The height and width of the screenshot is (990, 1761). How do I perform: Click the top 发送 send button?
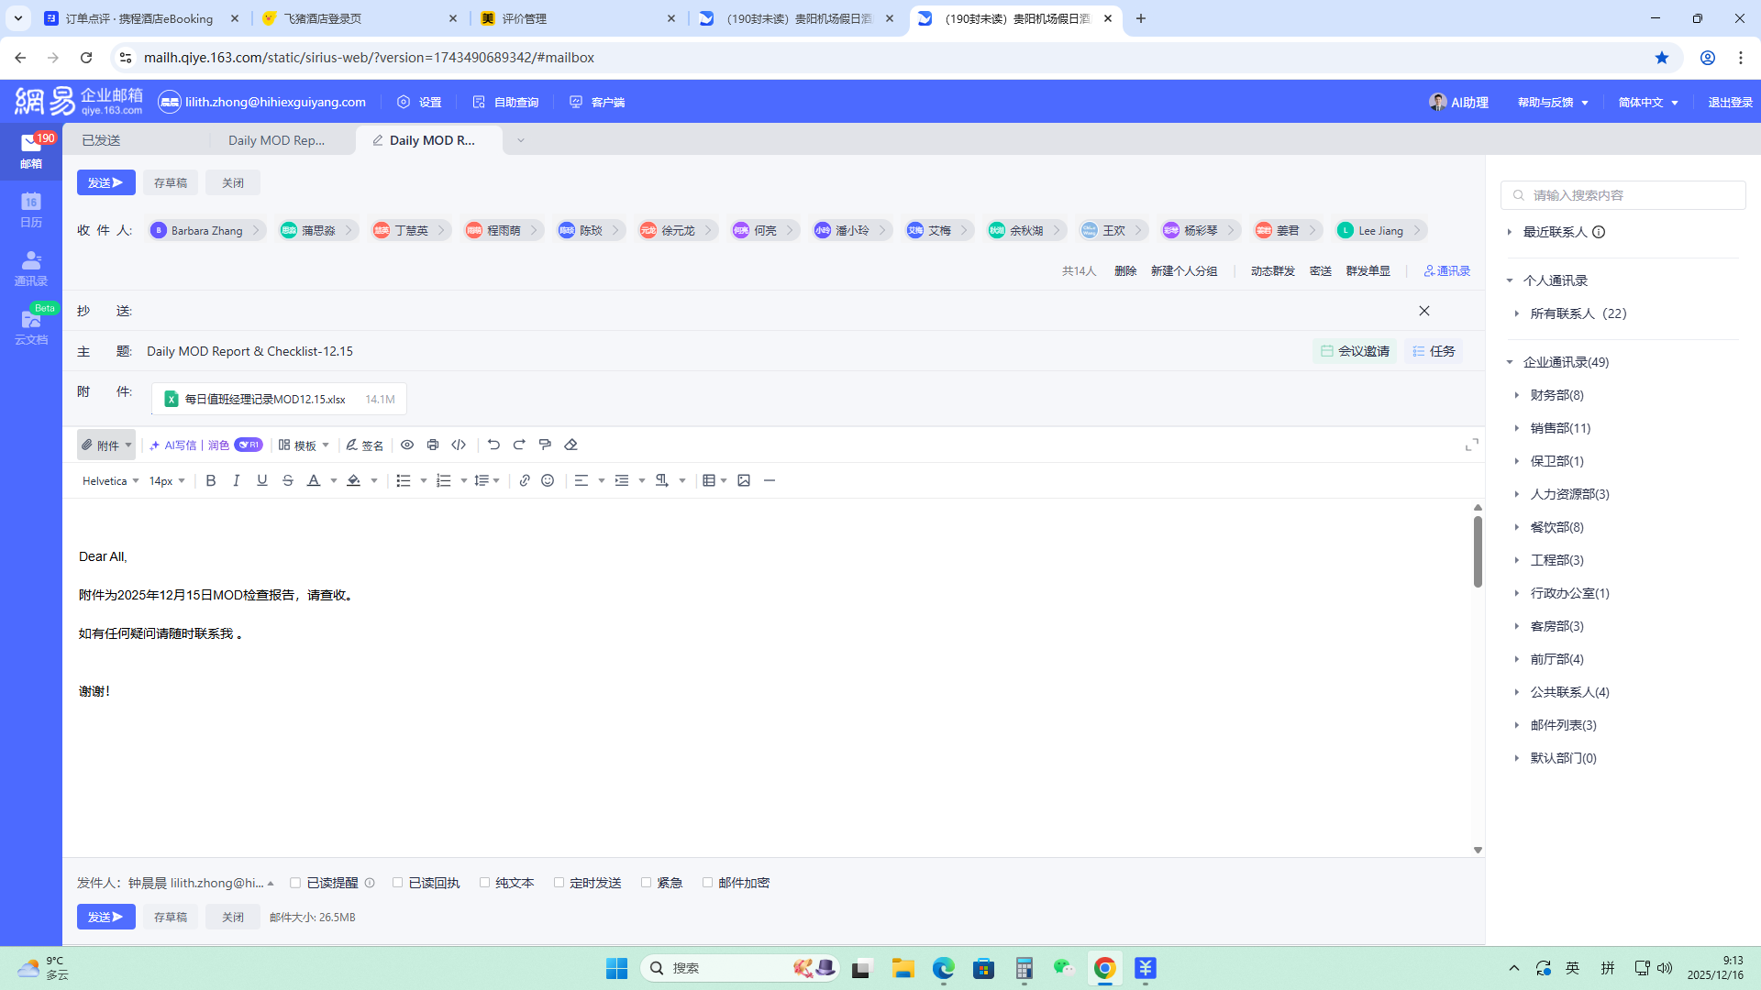click(x=105, y=182)
